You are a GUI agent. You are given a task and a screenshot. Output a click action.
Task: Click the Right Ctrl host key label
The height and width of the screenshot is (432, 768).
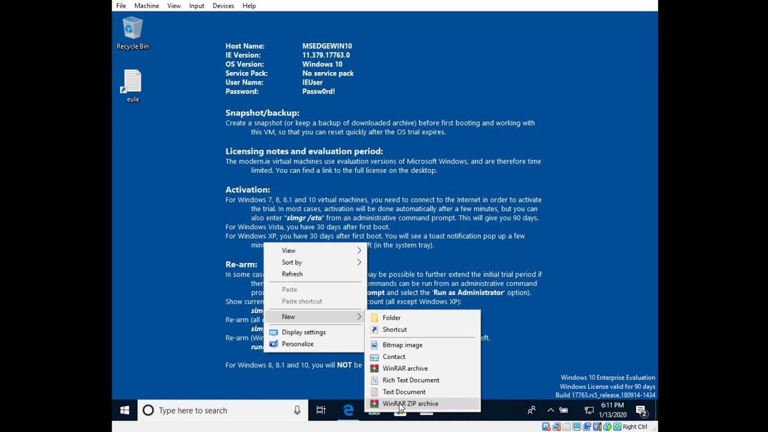tap(635, 427)
